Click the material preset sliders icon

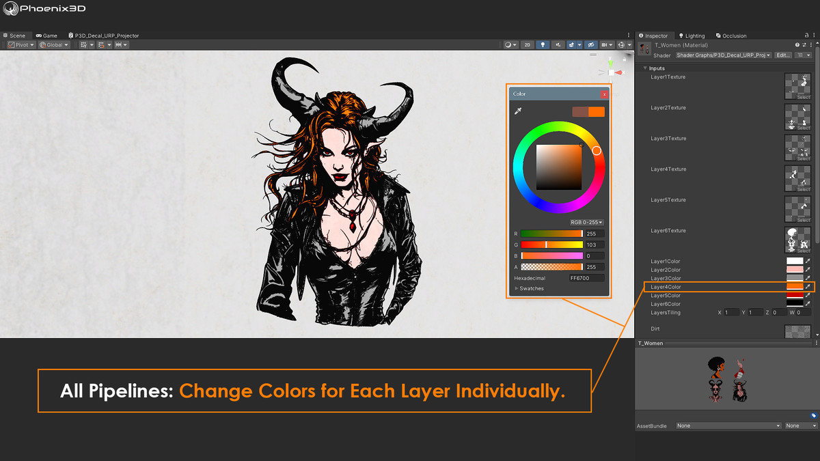[x=804, y=45]
